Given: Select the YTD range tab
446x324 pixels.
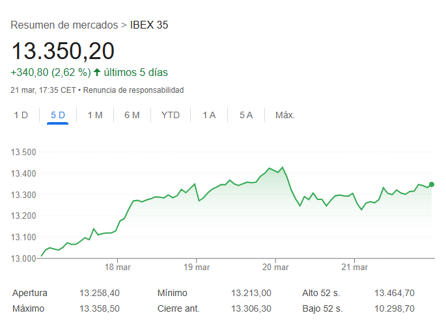Looking at the screenshot, I should [x=171, y=115].
